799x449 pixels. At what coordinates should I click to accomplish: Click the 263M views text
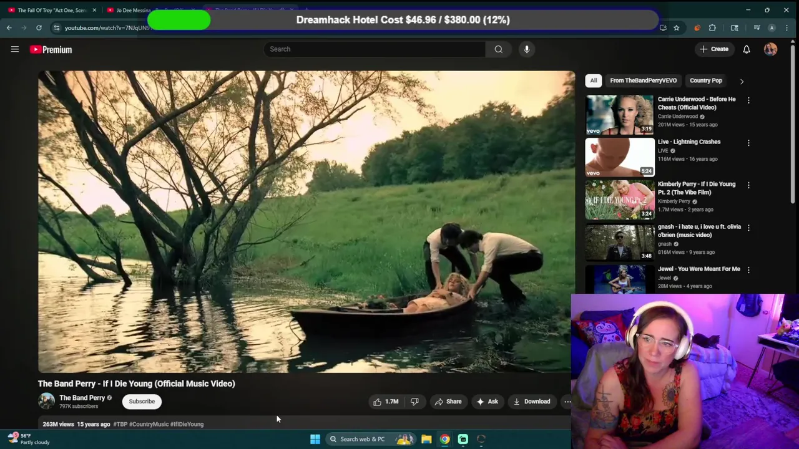(58, 424)
